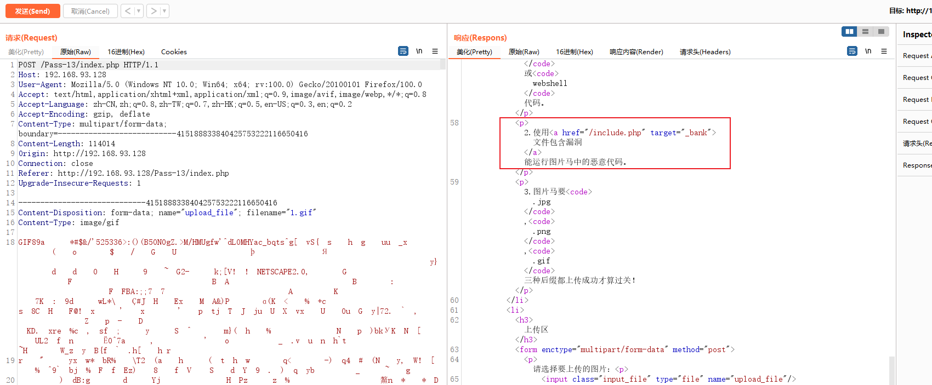932x385 pixels.
Task: Select top-bottom split layout icon
Action: pos(865,32)
